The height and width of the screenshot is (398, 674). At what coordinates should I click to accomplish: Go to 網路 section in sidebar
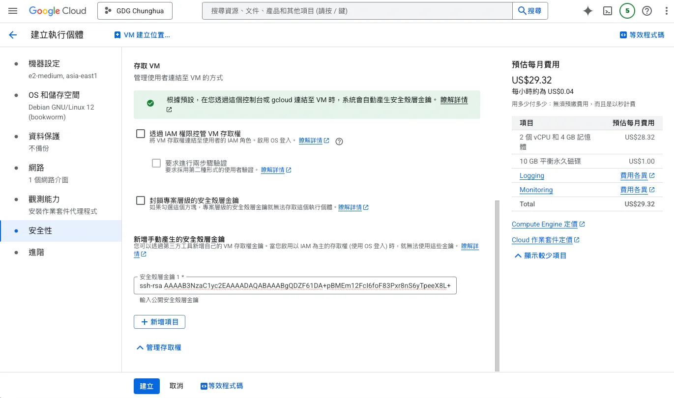[36, 168]
